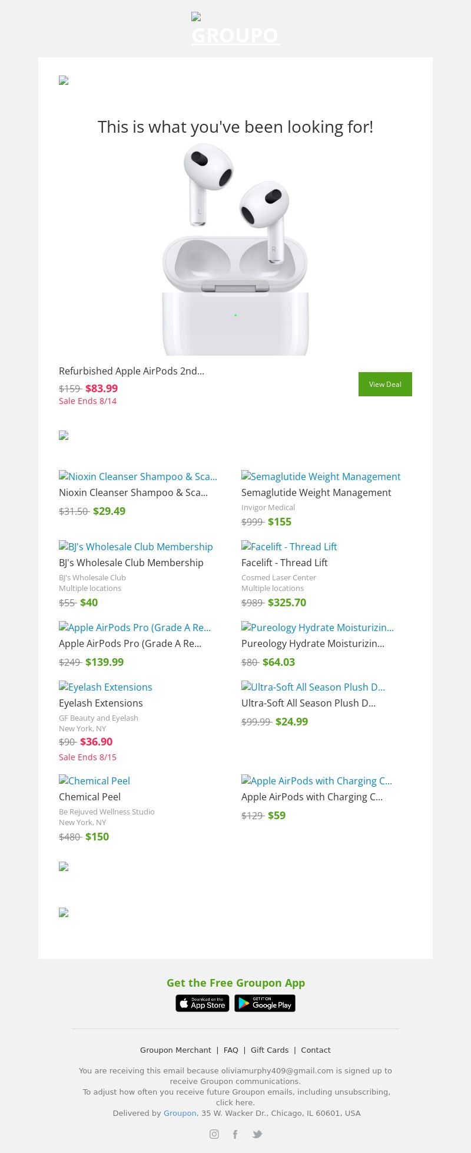This screenshot has height=1153, width=471.
Task: Click the Twitter bird icon
Action: [257, 1134]
